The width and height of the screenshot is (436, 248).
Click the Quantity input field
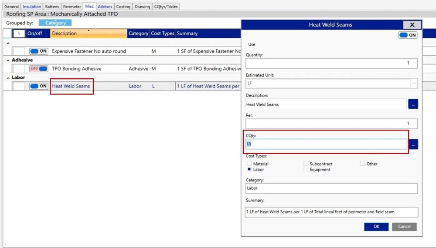coord(331,63)
